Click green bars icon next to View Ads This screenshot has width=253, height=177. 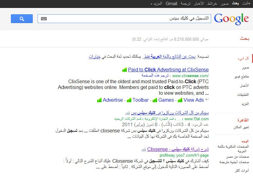click(180, 100)
